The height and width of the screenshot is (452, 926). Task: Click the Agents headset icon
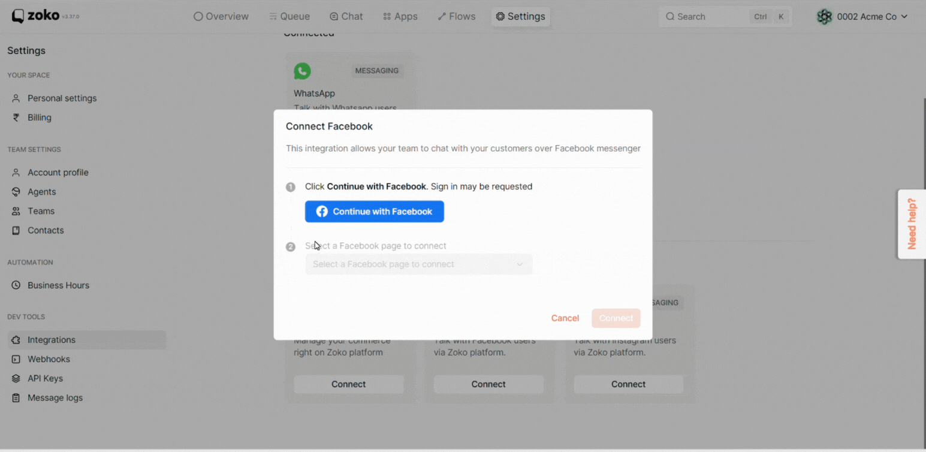(x=16, y=192)
